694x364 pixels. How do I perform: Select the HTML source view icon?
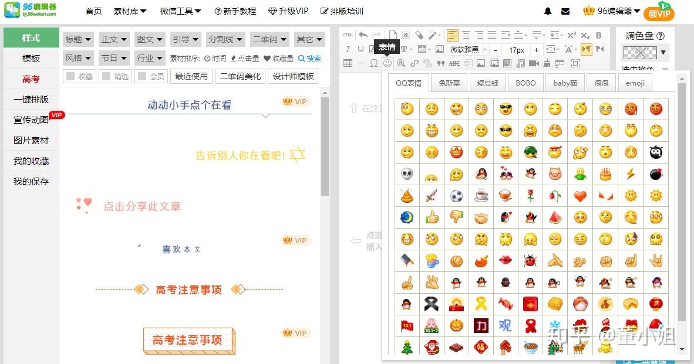347,35
